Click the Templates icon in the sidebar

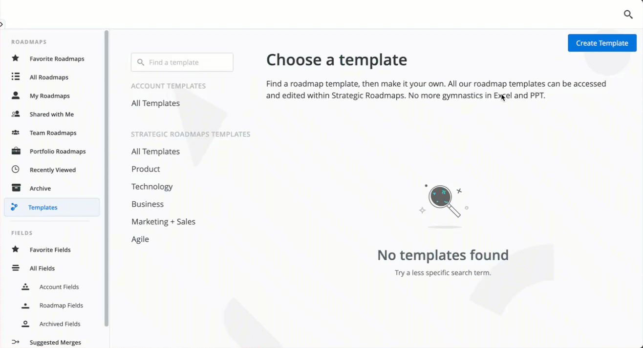15,207
